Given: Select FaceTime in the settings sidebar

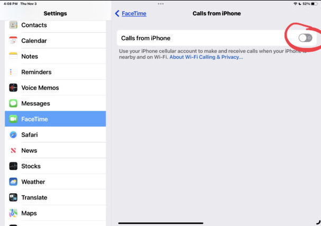Looking at the screenshot, I should pos(56,119).
